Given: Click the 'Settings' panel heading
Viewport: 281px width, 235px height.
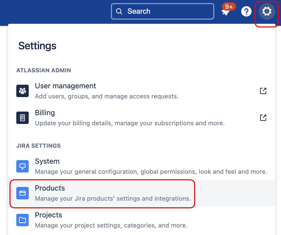Looking at the screenshot, I should (37, 46).
